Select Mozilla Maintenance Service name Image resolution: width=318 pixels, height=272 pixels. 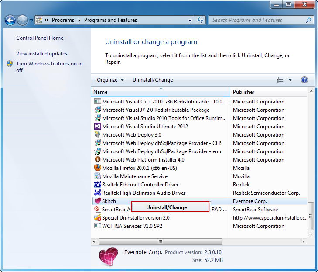pos(135,176)
